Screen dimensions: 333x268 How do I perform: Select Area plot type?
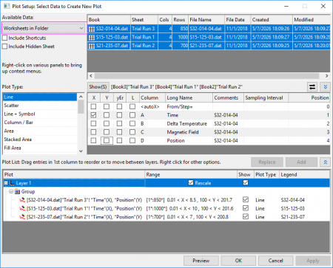click(40, 131)
